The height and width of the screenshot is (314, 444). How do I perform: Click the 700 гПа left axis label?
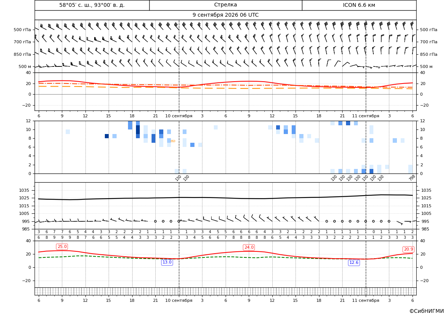[22, 42]
